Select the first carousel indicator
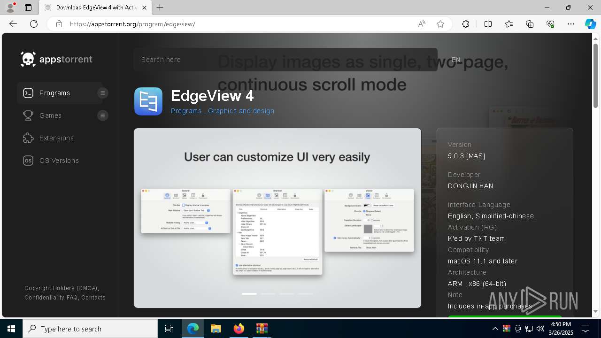The image size is (601, 338). (249, 294)
